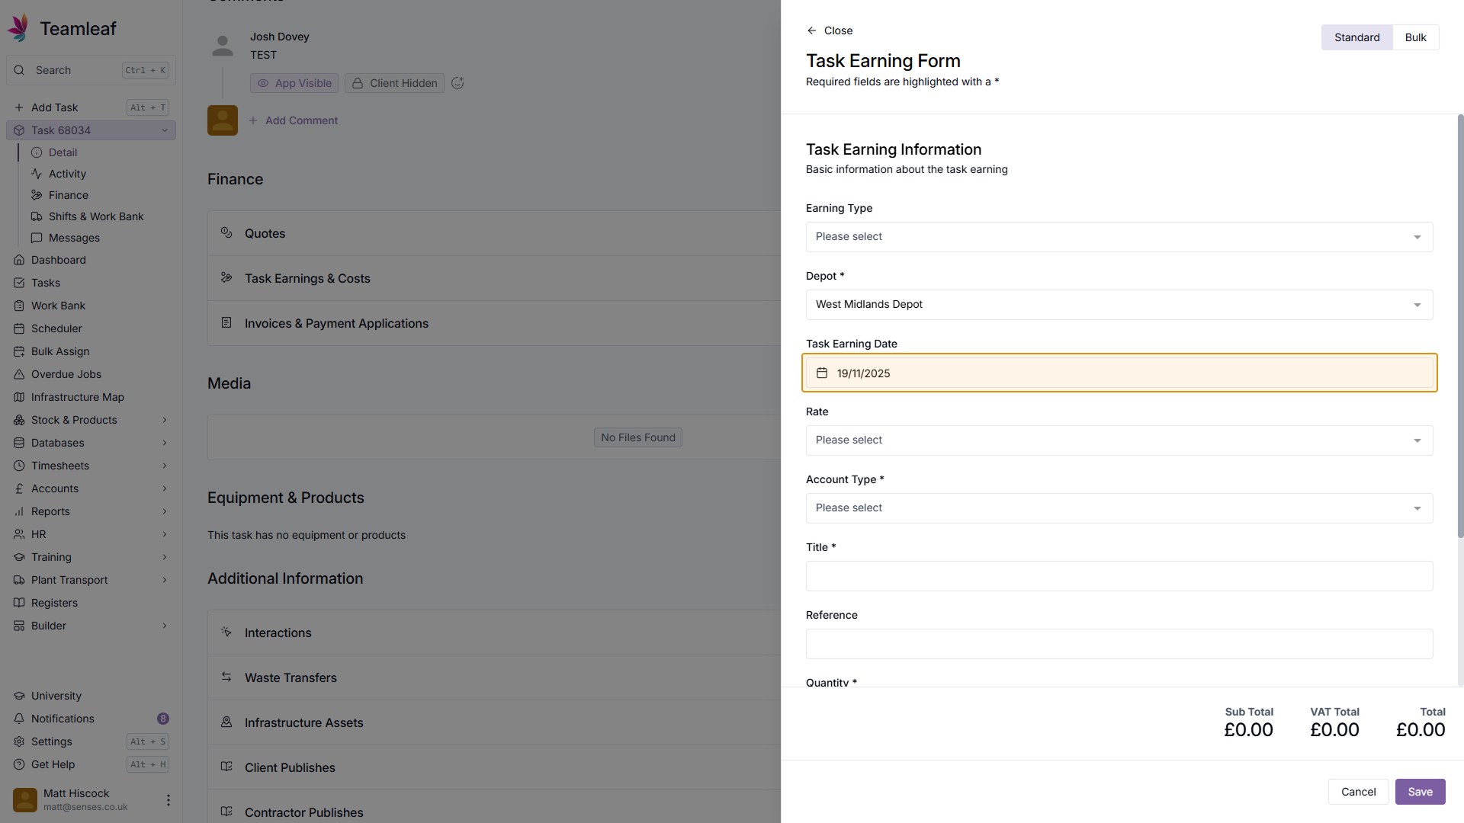Click into the Title text field
This screenshot has width=1464, height=823.
pyautogui.click(x=1119, y=576)
